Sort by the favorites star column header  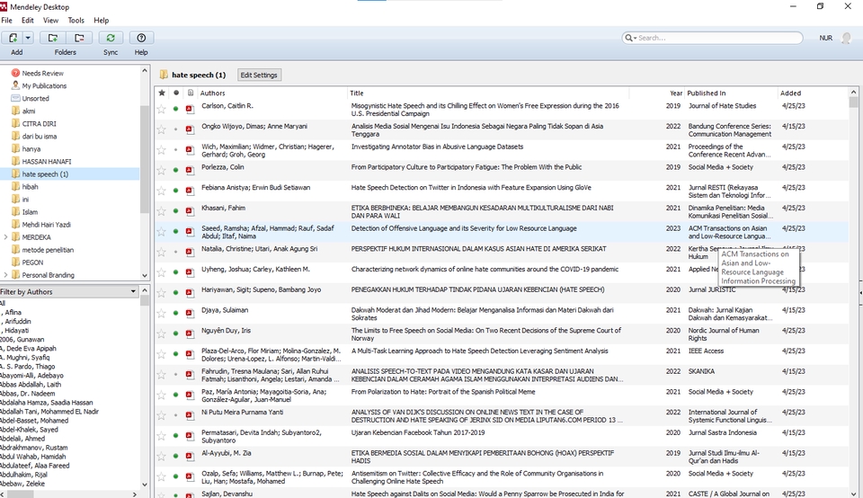[162, 93]
